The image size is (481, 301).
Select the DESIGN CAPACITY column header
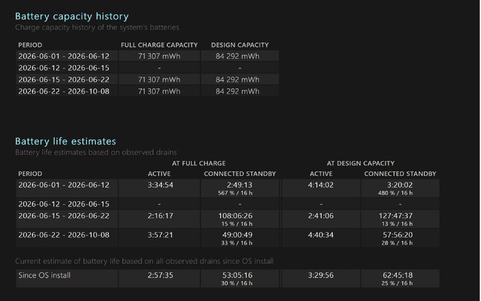pos(239,45)
